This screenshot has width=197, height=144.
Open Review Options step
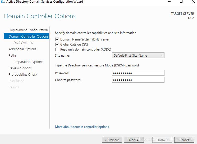click(20, 68)
